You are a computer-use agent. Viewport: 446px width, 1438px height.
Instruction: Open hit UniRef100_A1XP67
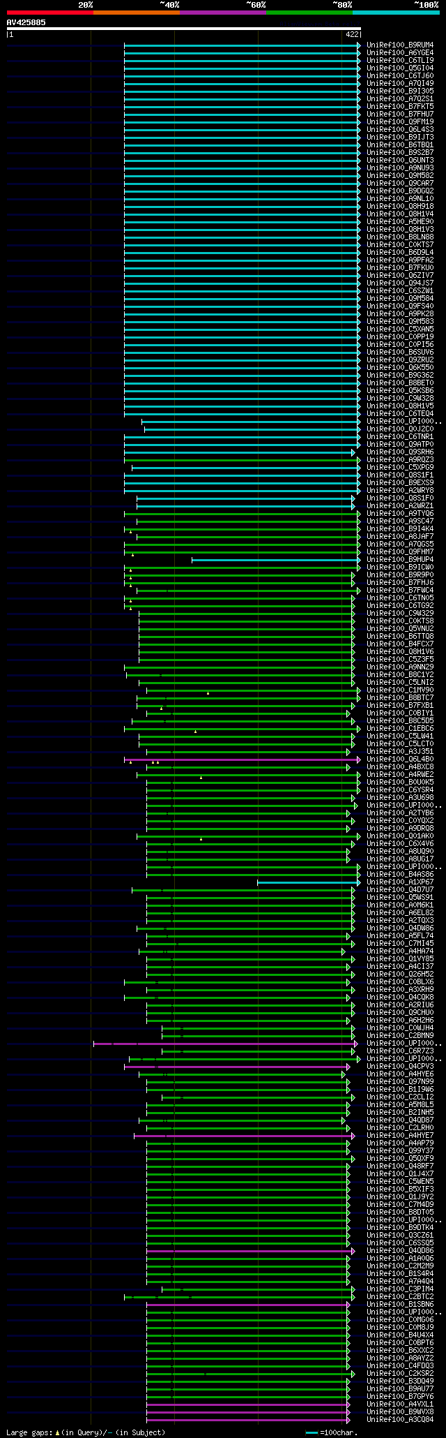click(x=400, y=882)
